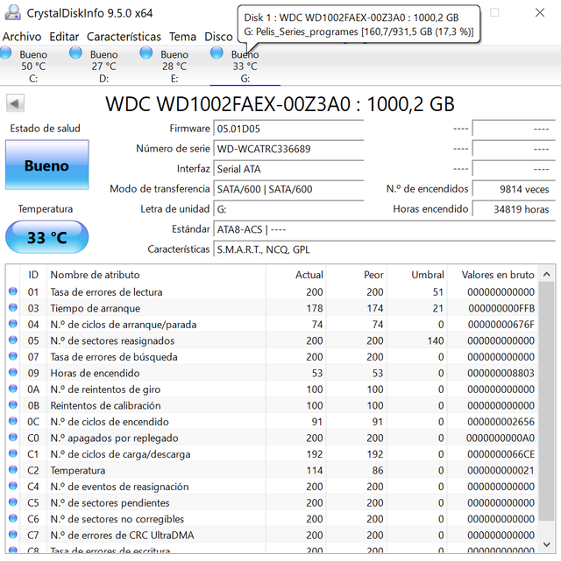Screen dimensions: 561x561
Task: Click status dot for attribute 01 row
Action: 13,291
